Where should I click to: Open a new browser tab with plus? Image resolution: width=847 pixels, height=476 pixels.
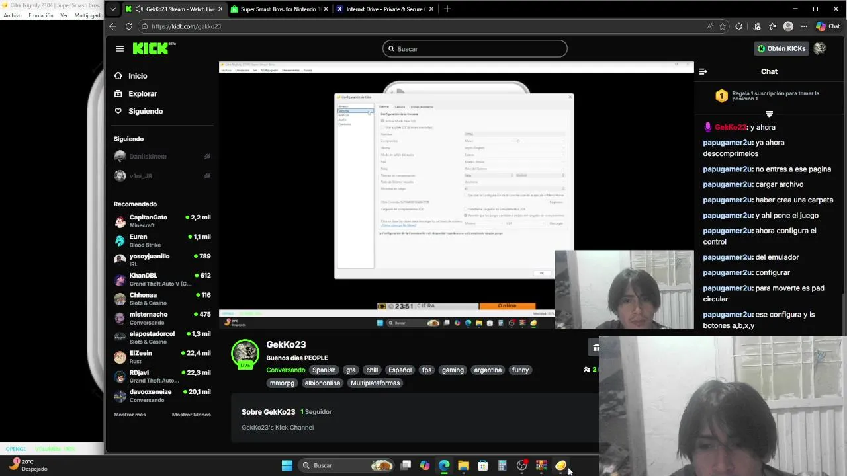447,9
